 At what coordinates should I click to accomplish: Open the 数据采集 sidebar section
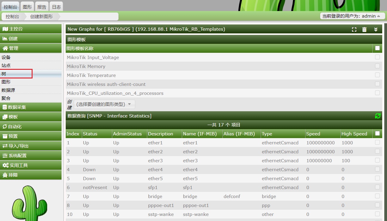[31, 107]
